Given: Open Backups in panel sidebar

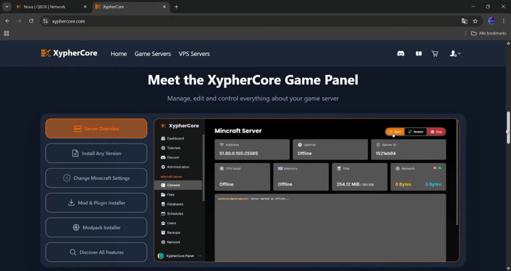Looking at the screenshot, I should coord(171,233).
